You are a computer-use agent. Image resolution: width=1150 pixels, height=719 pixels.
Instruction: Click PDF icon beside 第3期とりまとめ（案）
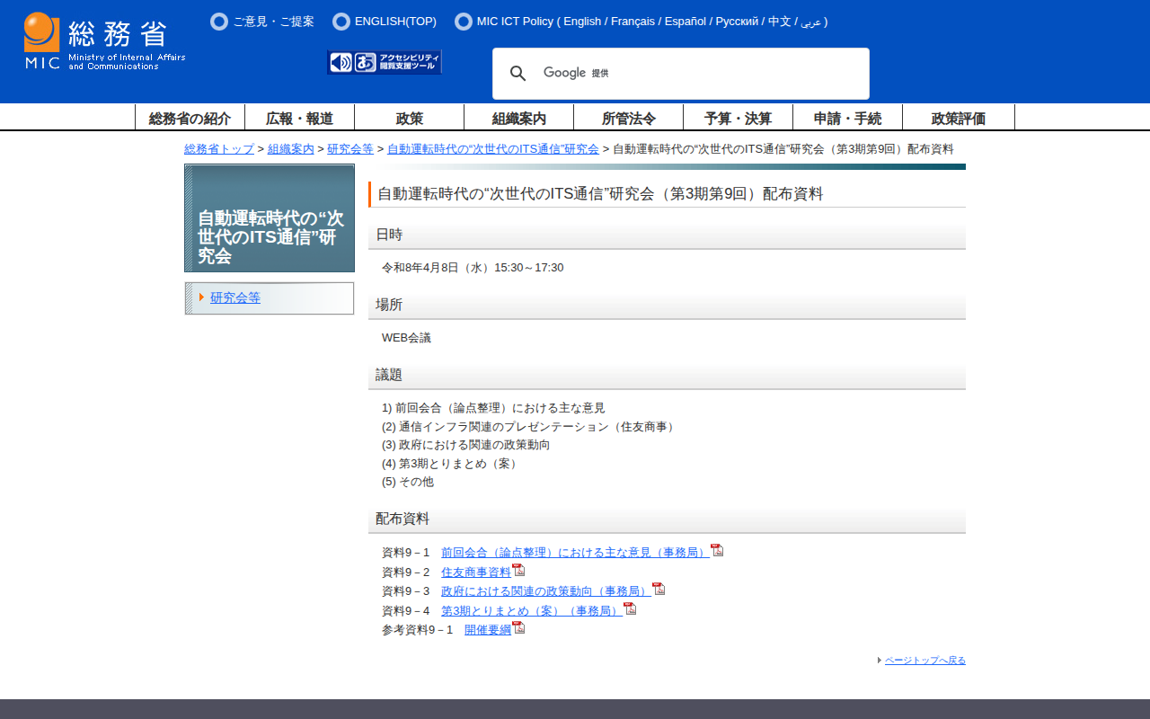pyautogui.click(x=631, y=608)
